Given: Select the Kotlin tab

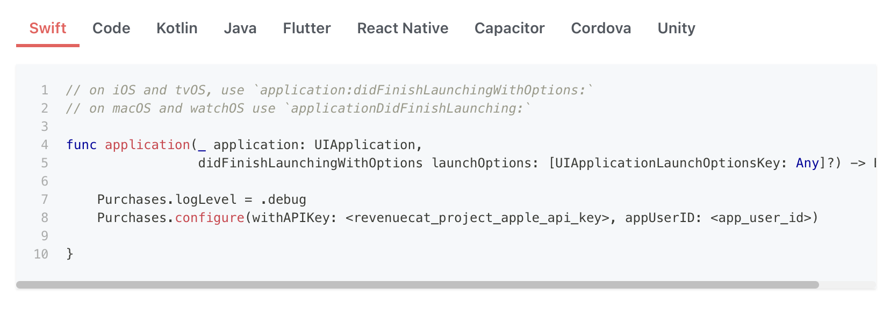Looking at the screenshot, I should click(177, 28).
